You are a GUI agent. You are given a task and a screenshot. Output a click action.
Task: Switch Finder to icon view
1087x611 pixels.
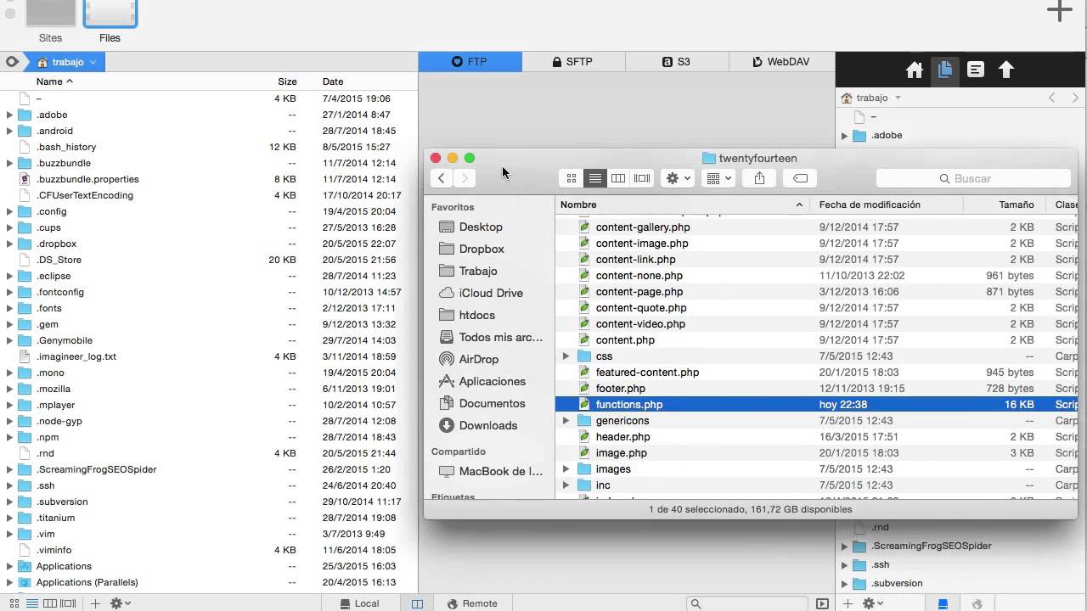(x=572, y=178)
